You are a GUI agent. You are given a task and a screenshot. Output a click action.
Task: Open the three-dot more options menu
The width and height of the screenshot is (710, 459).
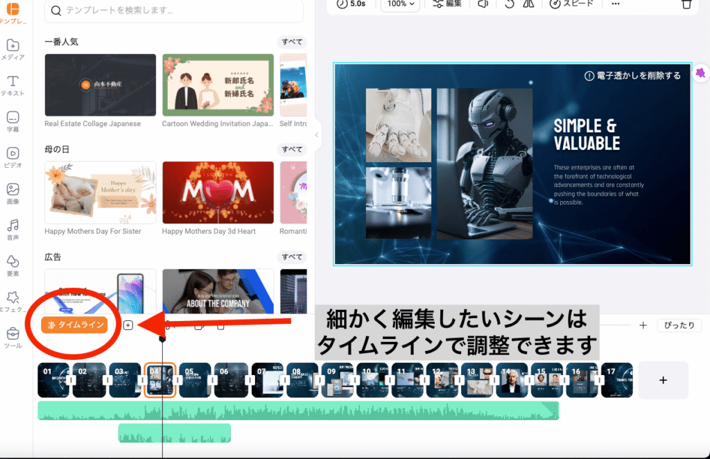click(x=615, y=3)
